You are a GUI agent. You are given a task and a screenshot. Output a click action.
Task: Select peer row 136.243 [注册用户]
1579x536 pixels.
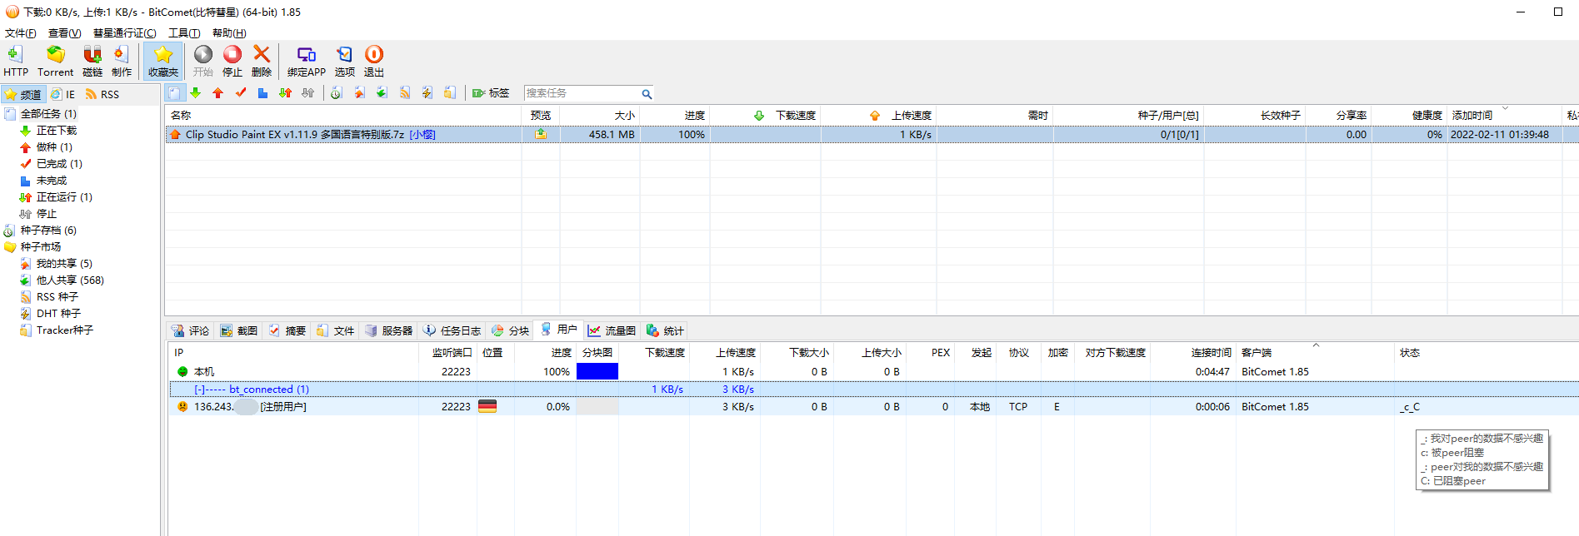[872, 407]
